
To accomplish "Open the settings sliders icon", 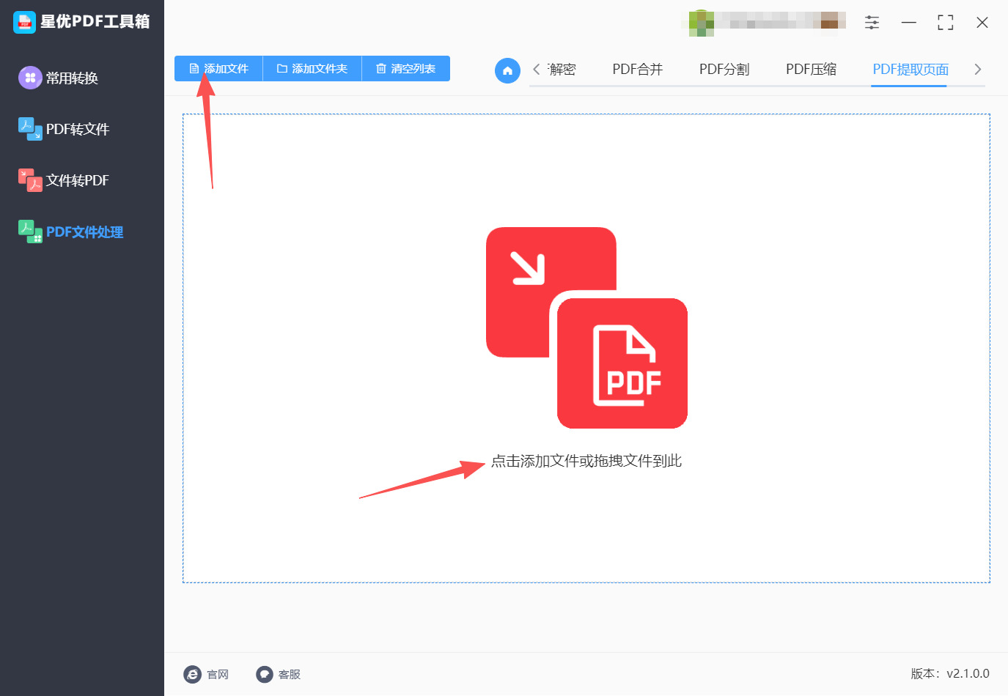I will tap(872, 23).
